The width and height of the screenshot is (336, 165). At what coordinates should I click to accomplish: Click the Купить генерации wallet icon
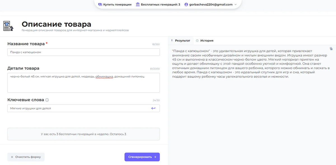[100, 4]
